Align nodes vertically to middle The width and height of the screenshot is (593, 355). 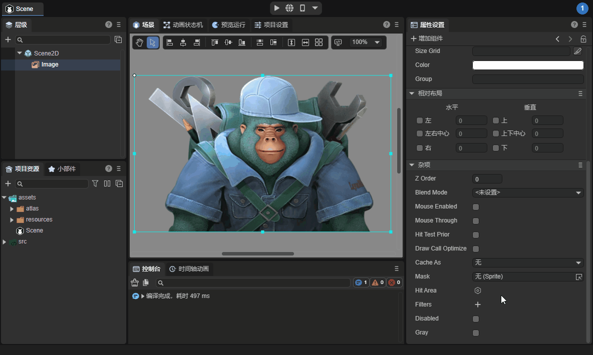click(x=228, y=42)
